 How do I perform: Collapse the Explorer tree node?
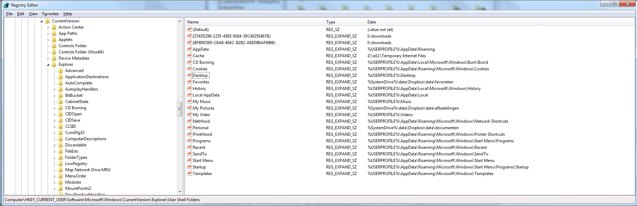click(48, 65)
